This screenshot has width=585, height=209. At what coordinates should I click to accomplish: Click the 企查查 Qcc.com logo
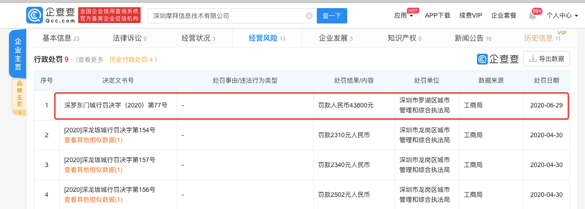point(51,15)
